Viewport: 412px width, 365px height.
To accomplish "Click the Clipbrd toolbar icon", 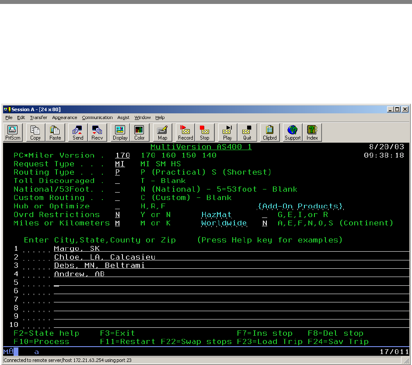I will 269,133.
